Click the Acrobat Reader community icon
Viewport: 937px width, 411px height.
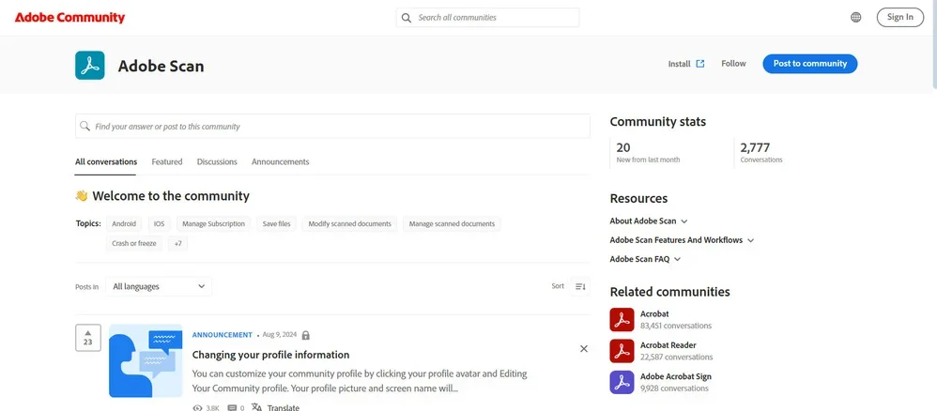click(622, 351)
